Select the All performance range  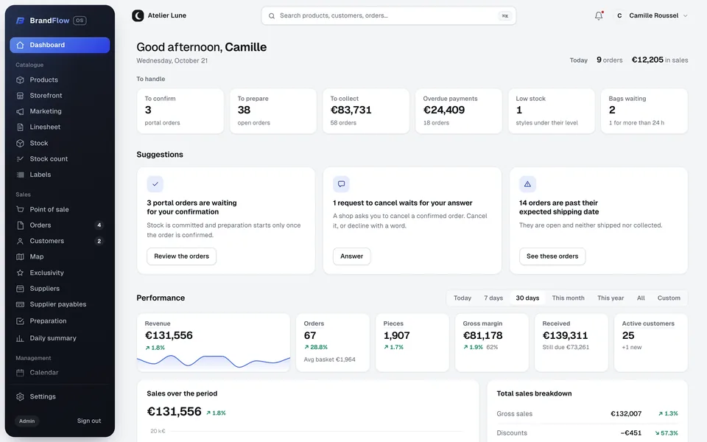point(641,298)
